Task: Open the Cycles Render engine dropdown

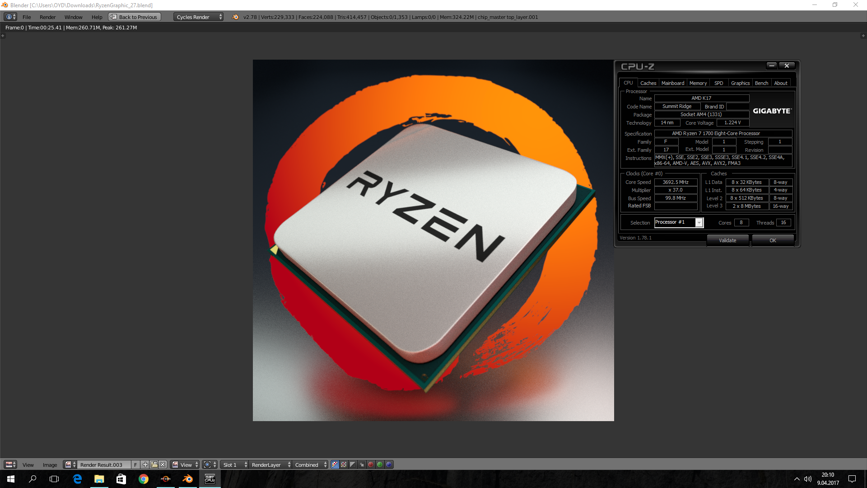Action: point(198,17)
